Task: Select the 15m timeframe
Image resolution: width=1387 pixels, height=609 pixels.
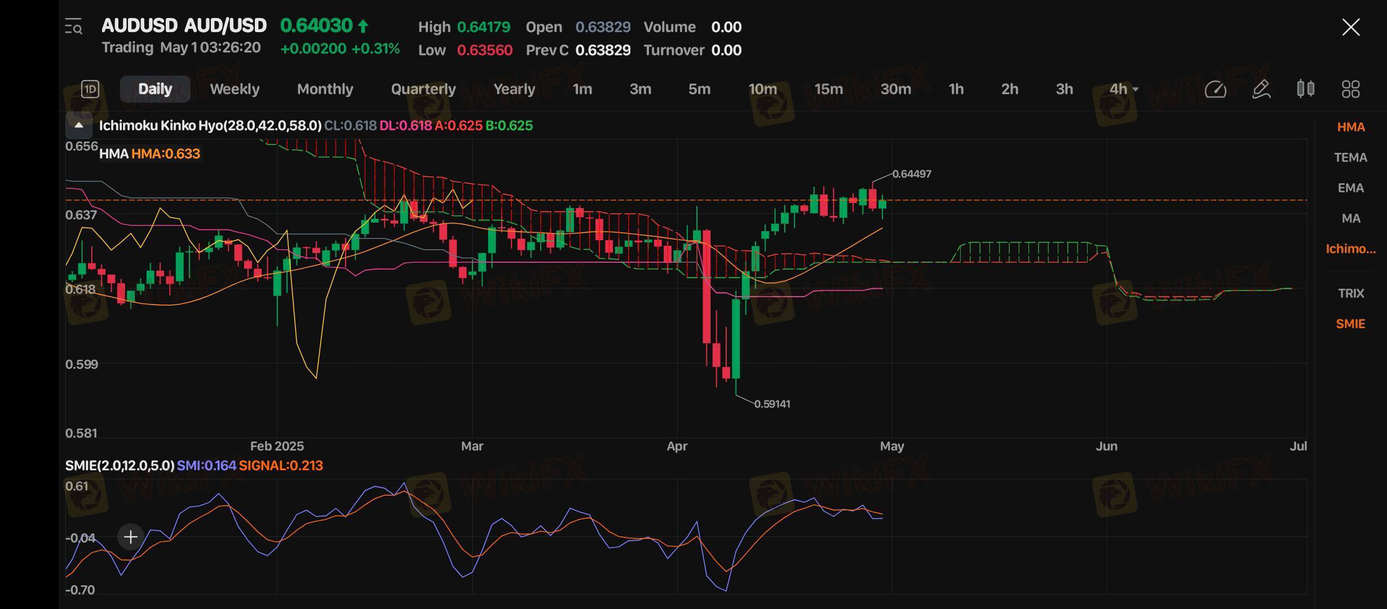Action: point(828,89)
